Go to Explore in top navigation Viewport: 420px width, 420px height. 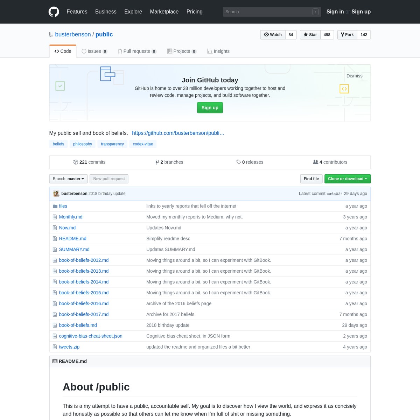click(x=133, y=12)
